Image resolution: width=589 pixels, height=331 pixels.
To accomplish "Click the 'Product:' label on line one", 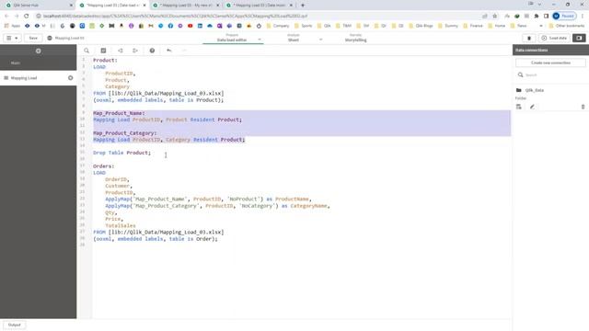I will 105,60.
